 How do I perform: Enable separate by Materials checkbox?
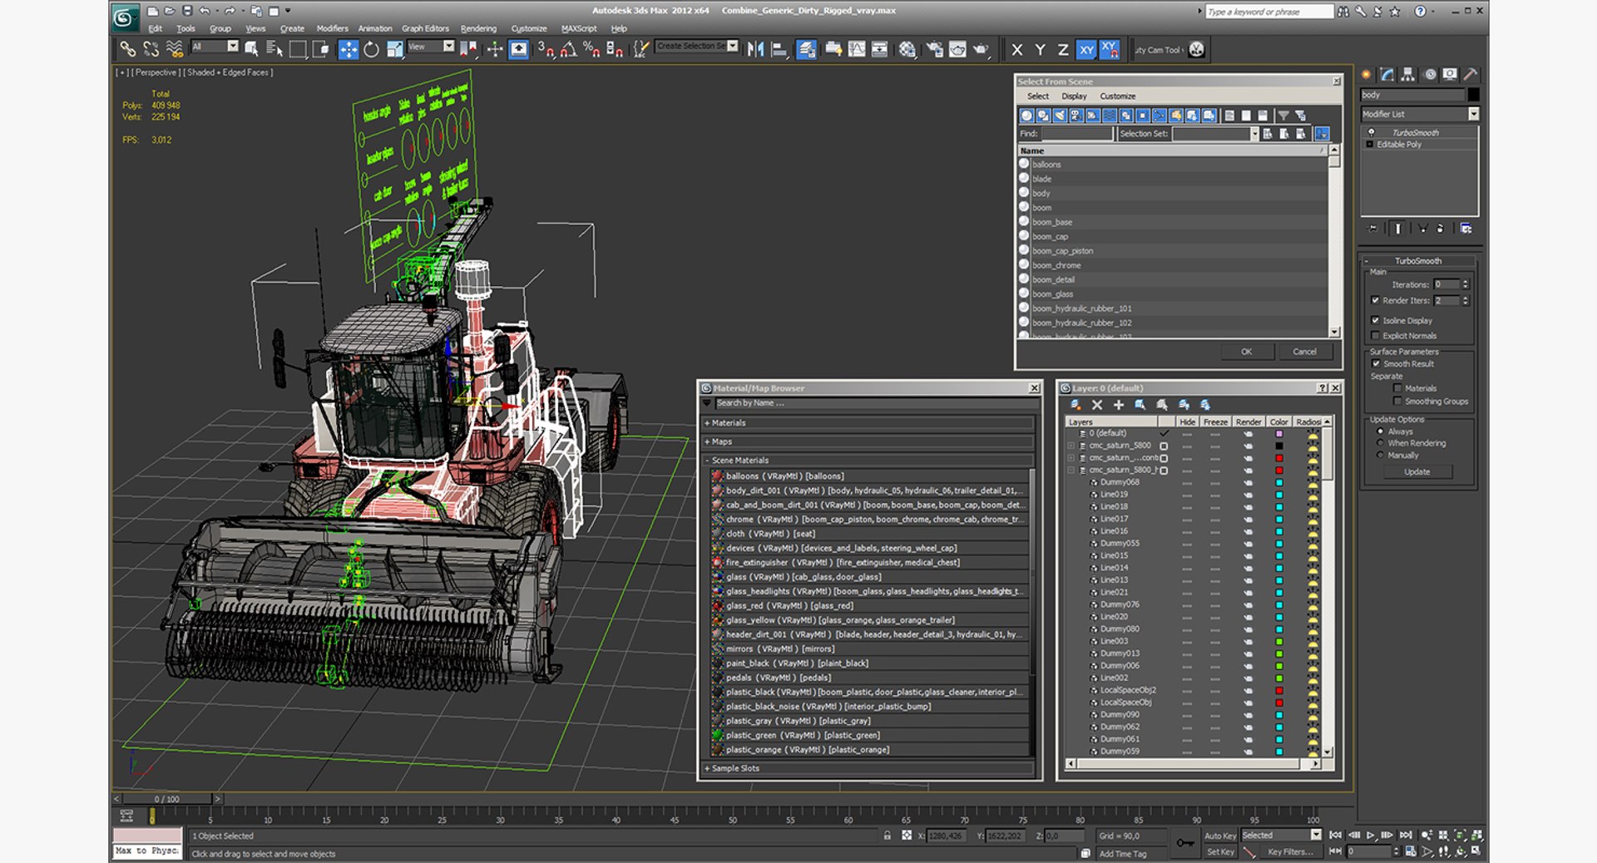point(1397,388)
